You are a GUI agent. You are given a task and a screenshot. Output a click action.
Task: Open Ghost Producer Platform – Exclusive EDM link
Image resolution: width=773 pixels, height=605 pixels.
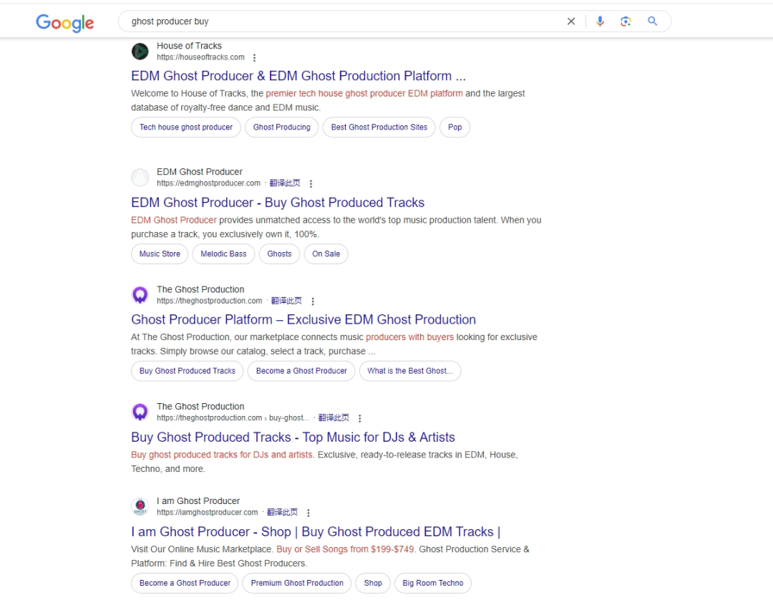tap(303, 319)
